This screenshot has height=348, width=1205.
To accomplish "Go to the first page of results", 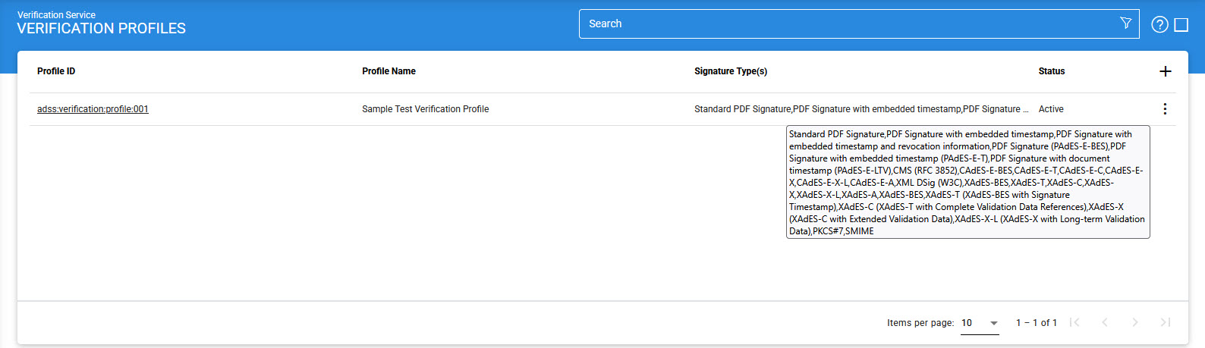I will (1074, 322).
